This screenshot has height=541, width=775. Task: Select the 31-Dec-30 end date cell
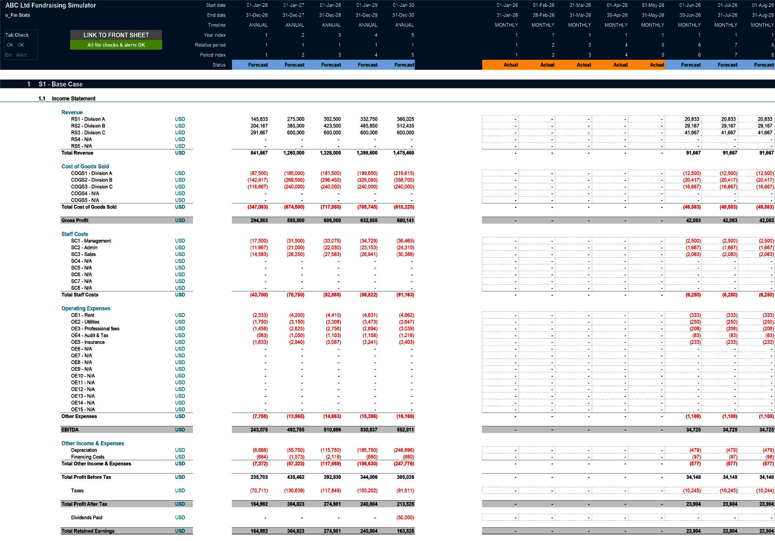pyautogui.click(x=403, y=15)
